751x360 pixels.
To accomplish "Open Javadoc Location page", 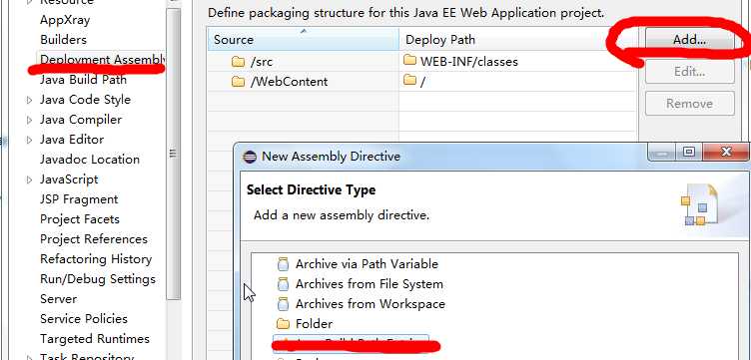I will [x=90, y=160].
